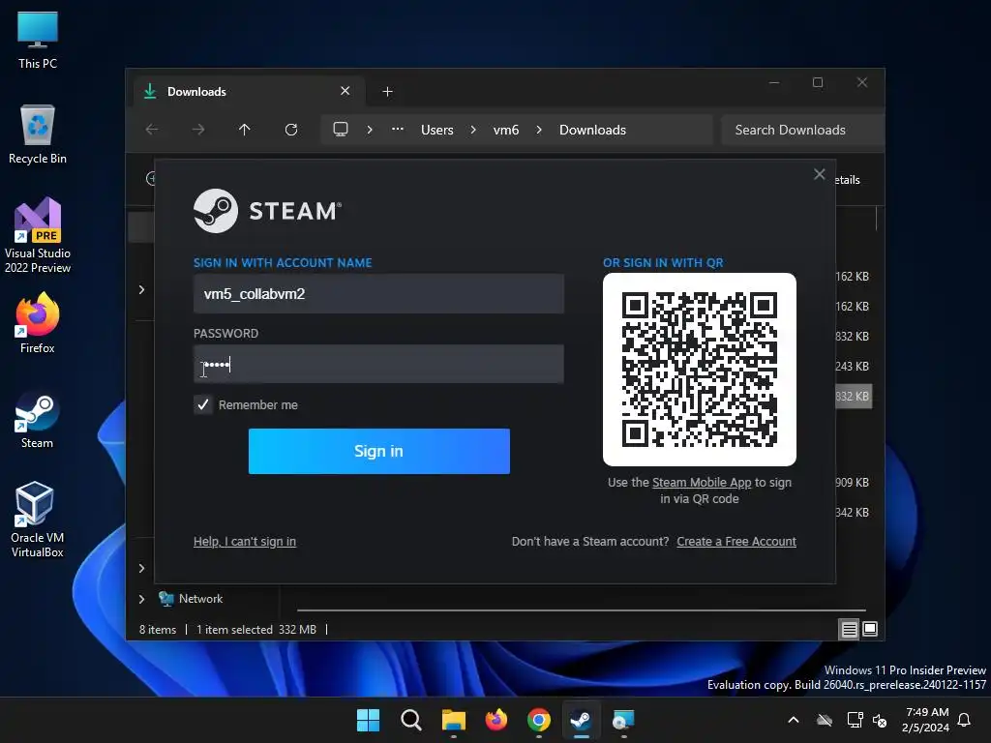The height and width of the screenshot is (743, 991).
Task: Refresh the Downloads folder view
Action: click(x=290, y=130)
